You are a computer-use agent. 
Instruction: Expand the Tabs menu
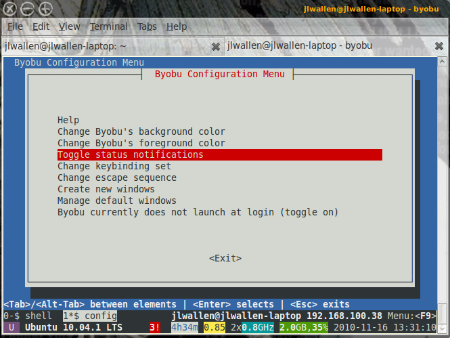tap(147, 26)
